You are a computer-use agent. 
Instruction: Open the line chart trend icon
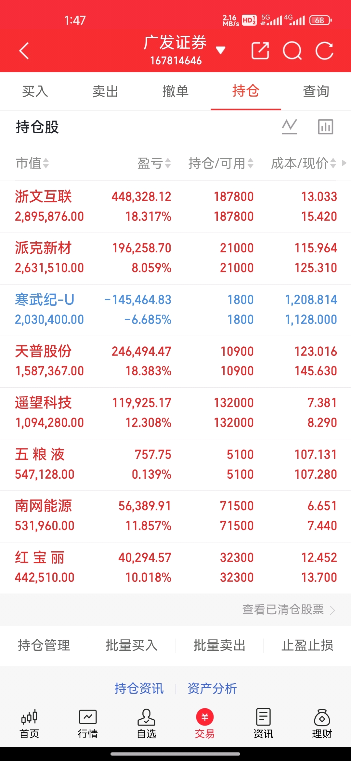(x=290, y=127)
